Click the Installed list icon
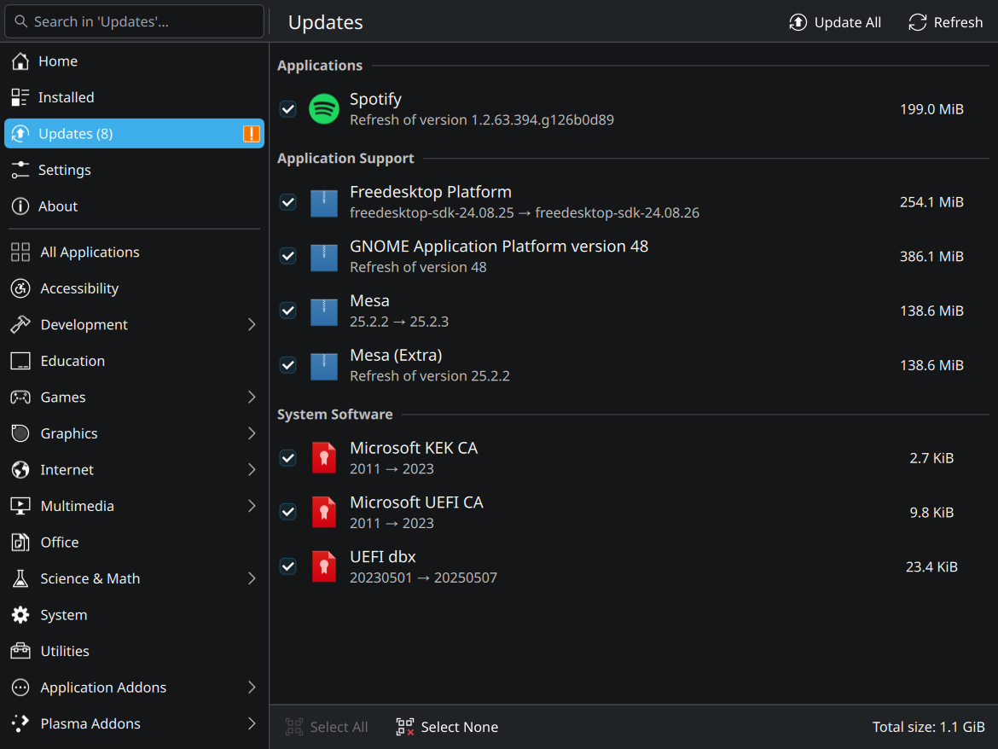The height and width of the screenshot is (749, 998). (x=20, y=97)
